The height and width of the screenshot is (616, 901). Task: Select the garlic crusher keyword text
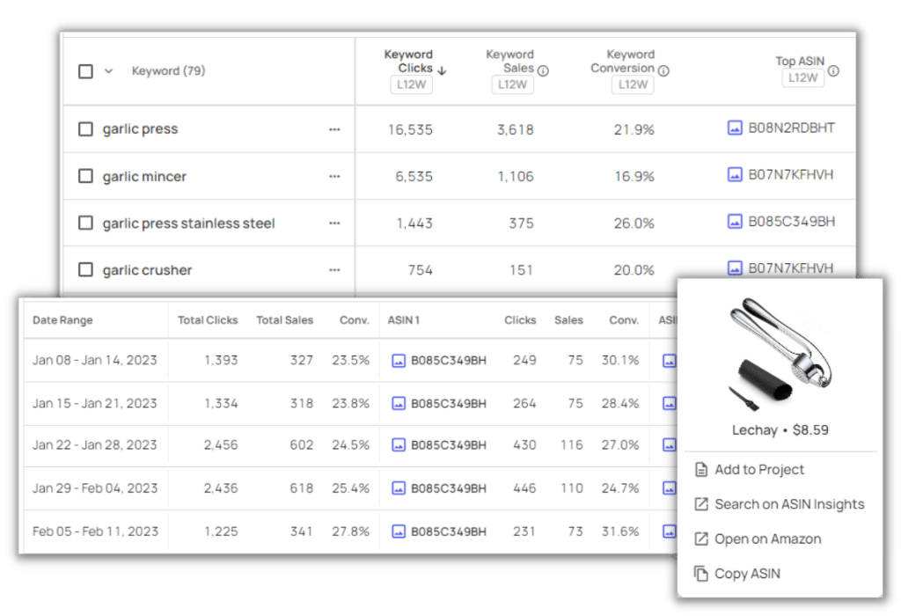click(147, 270)
